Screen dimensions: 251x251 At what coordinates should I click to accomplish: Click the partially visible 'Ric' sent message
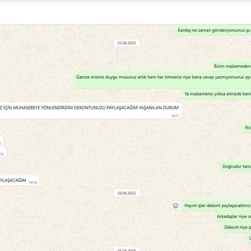[x=247, y=127]
